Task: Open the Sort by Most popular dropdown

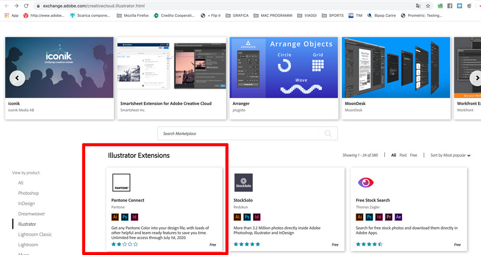Action: coord(450,155)
